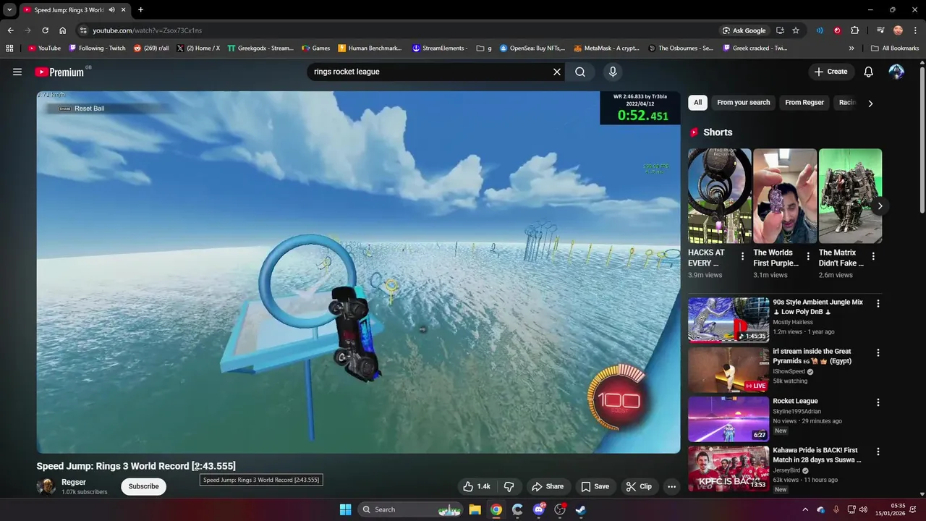The image size is (926, 521).
Task: Open options for The Matrix Didn't Fake short
Action: (873, 256)
